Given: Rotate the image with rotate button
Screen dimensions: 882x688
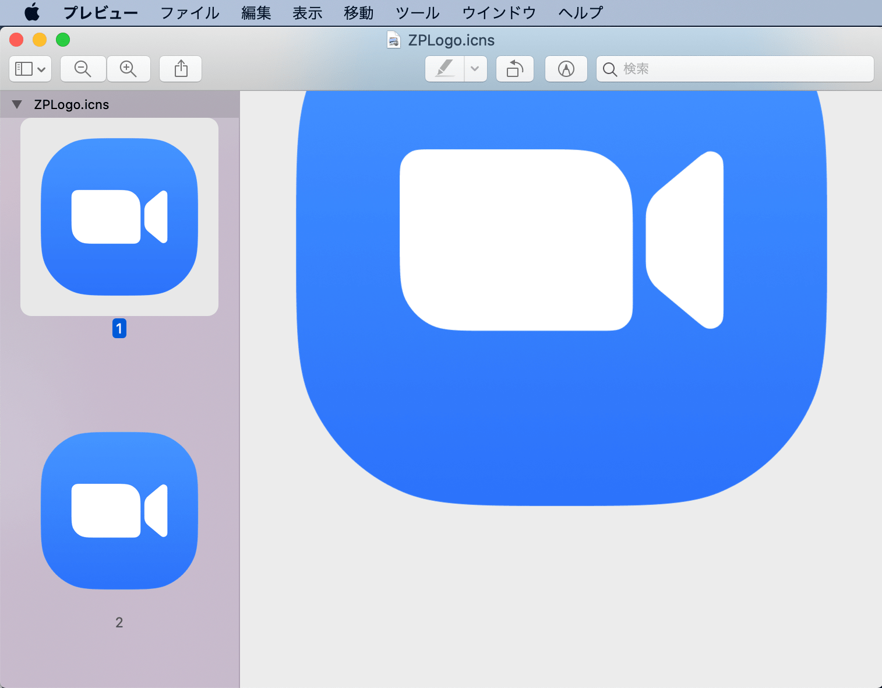Looking at the screenshot, I should [x=515, y=69].
